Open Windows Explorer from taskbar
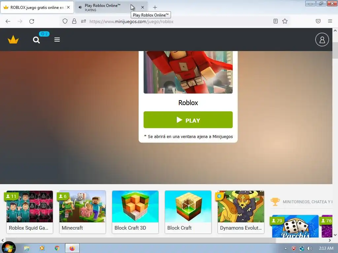Screen dimensions: 338x253 26,248
